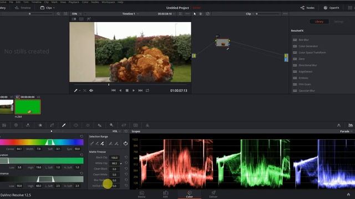
Task: Open the Blur palette icon
Action: (100, 125)
